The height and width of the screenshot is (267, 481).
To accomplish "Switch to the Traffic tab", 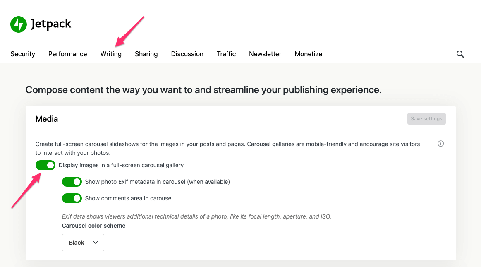I will pyautogui.click(x=226, y=54).
